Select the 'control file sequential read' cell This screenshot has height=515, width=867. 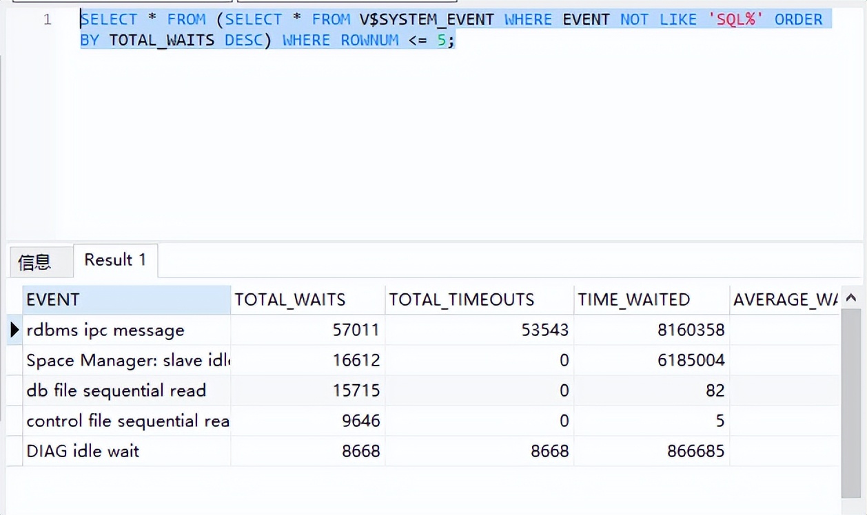[127, 421]
